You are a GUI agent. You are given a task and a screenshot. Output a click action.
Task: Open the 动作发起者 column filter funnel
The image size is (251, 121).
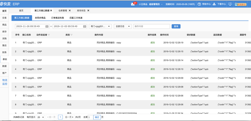click(x=49, y=35)
